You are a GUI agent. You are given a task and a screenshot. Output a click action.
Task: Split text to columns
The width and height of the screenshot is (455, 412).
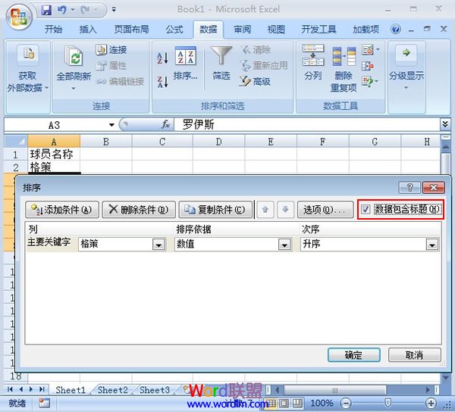click(x=313, y=62)
